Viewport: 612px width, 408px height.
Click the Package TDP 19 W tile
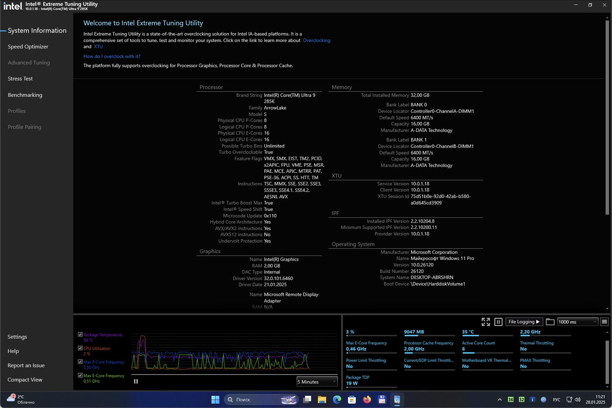pyautogui.click(x=371, y=381)
